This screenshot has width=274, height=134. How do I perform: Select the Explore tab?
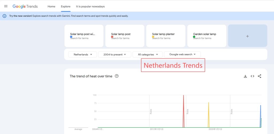tap(66, 6)
